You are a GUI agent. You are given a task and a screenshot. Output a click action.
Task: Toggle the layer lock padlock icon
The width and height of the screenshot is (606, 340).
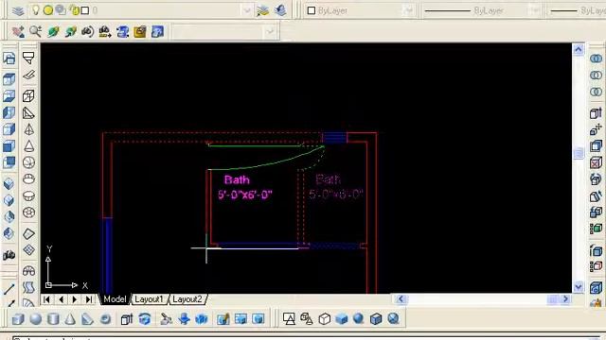pyautogui.click(x=74, y=10)
